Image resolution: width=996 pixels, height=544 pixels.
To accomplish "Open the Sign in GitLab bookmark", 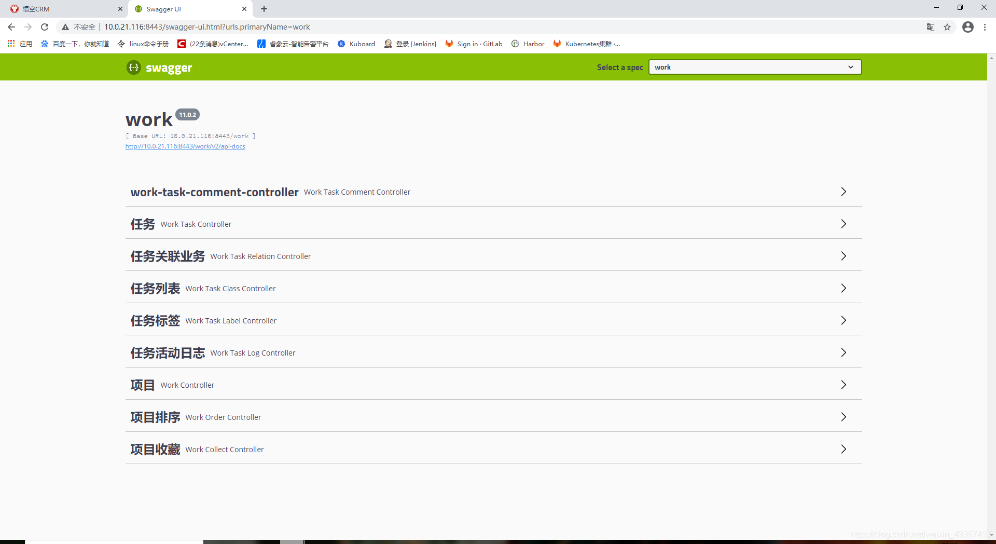I will (x=474, y=44).
